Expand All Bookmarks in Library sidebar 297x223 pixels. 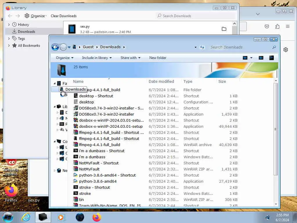9,46
